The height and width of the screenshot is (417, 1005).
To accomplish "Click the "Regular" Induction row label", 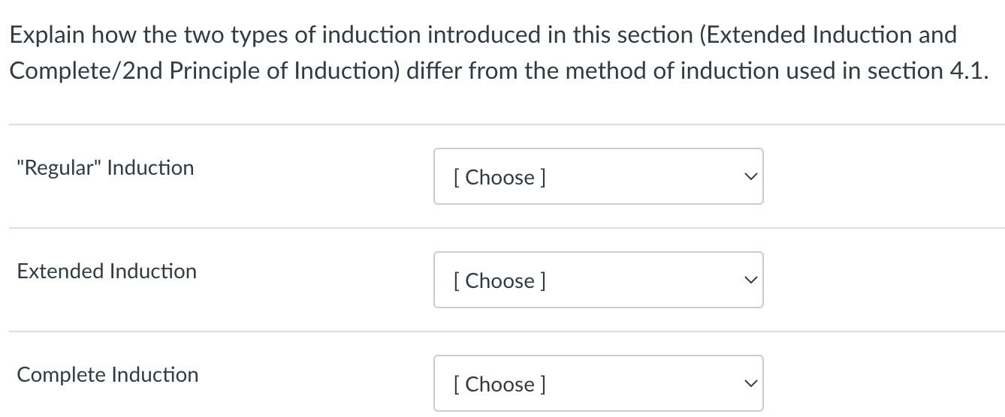I will [105, 168].
